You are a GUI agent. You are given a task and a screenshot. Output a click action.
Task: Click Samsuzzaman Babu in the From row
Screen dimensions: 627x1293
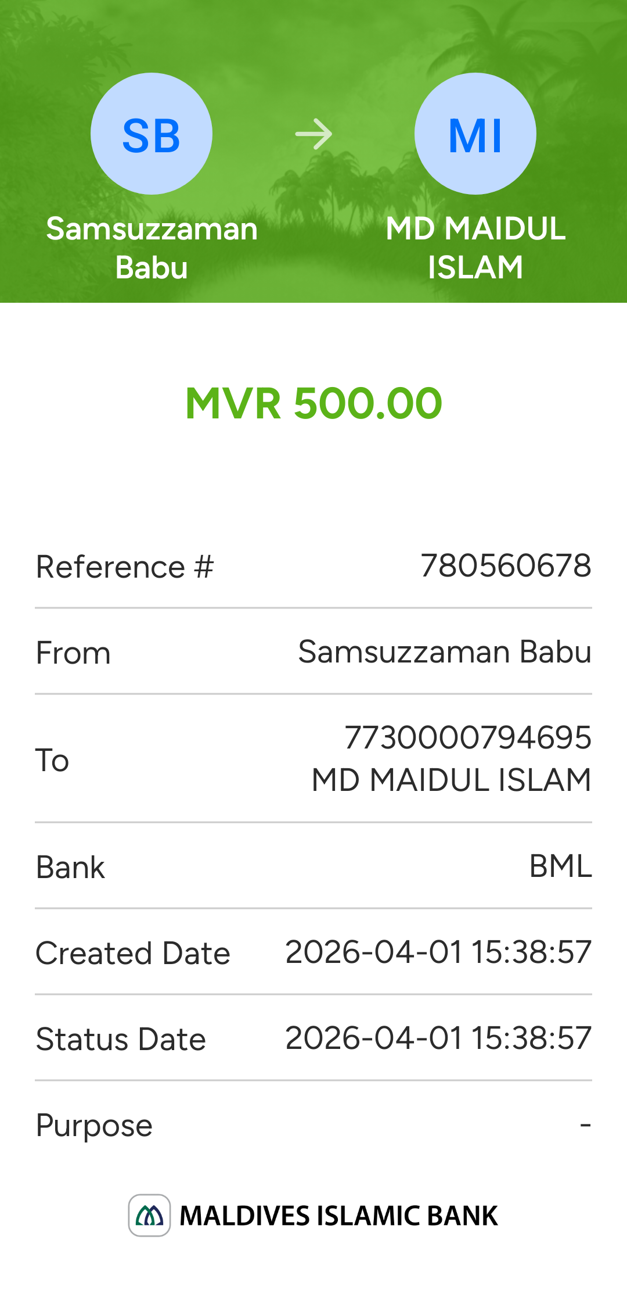pos(445,652)
